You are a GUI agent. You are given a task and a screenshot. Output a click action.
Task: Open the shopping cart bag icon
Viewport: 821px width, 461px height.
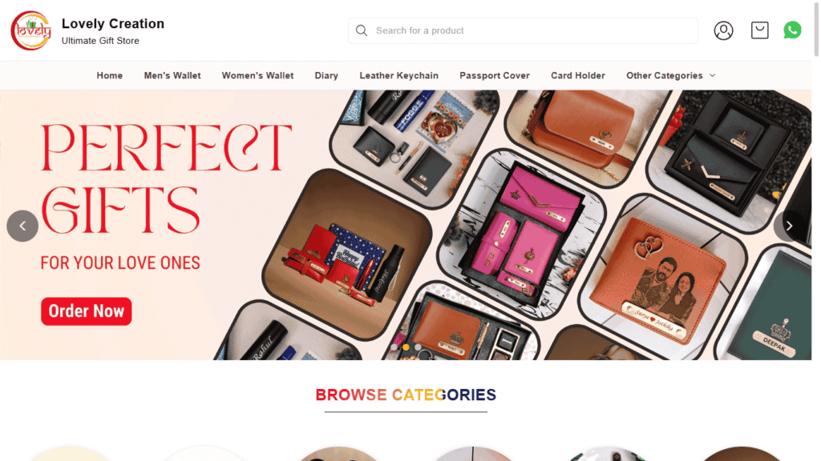pos(759,30)
